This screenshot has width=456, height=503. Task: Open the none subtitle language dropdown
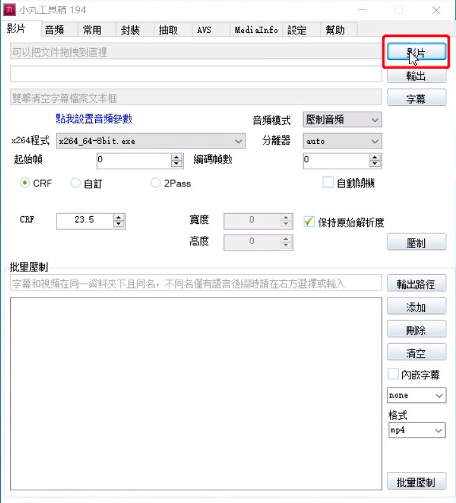417,395
